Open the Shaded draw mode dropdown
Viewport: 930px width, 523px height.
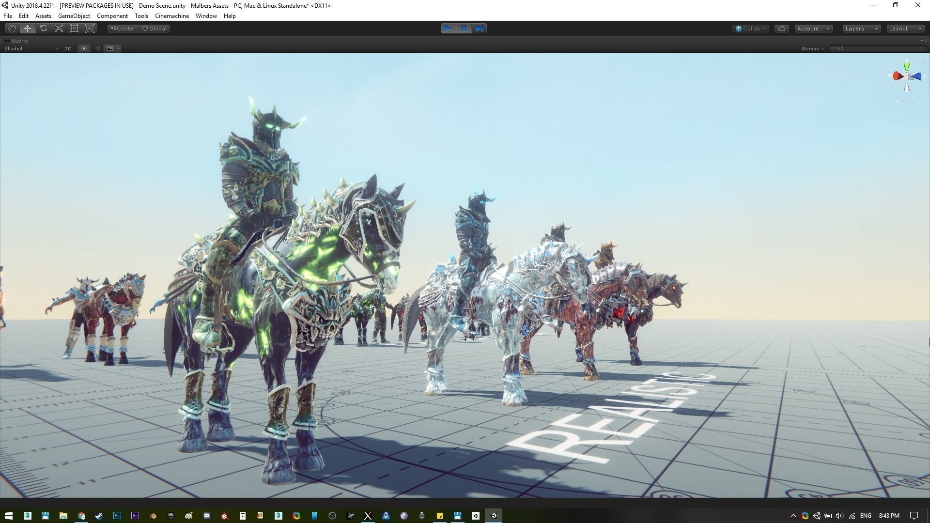tap(31, 48)
